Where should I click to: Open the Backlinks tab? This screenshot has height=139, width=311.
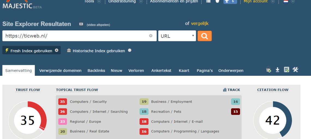point(96,71)
